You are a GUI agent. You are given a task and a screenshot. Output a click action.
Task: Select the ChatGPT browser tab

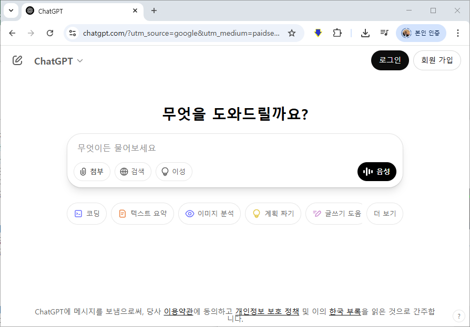(83, 11)
